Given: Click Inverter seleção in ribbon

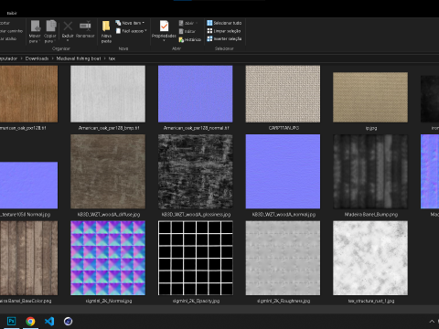Looking at the screenshot, I should tap(224, 38).
